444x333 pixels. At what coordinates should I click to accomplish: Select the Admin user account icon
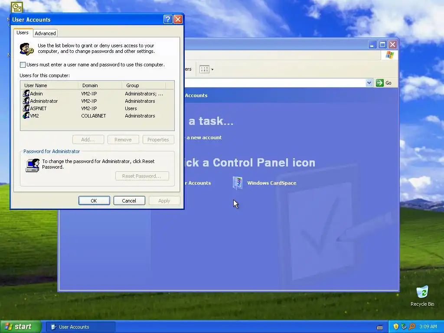(26, 93)
